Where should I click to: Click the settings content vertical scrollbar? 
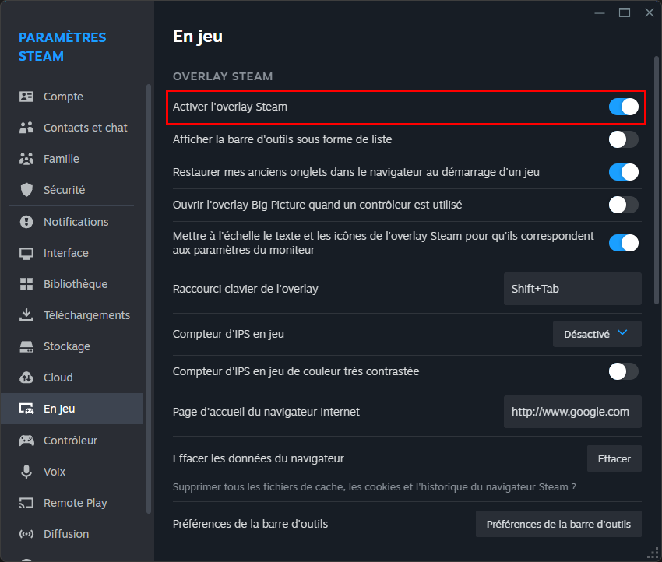[x=656, y=180]
